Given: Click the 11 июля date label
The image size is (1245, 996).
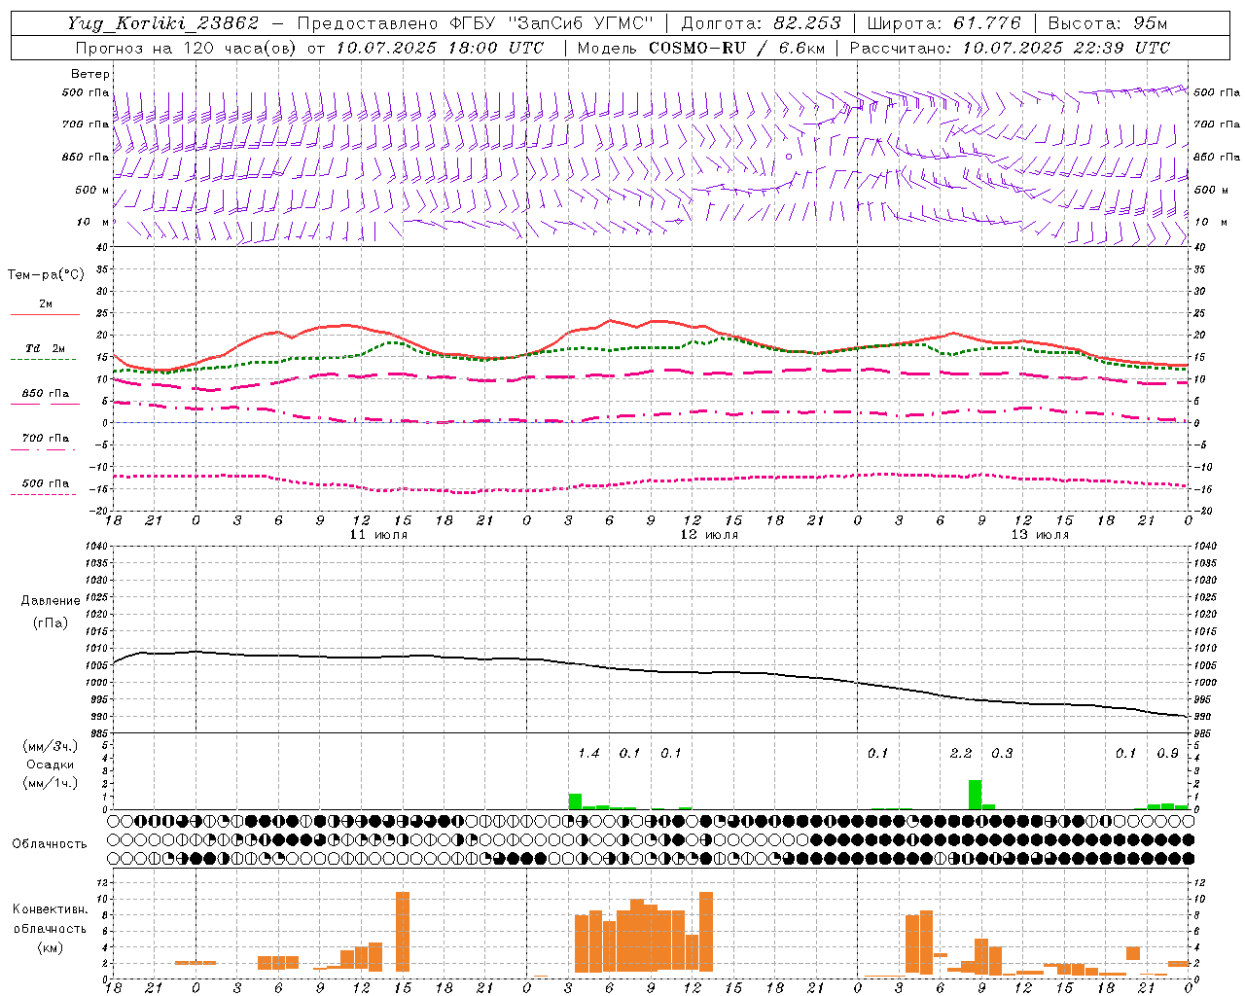Looking at the screenshot, I should coord(378,535).
